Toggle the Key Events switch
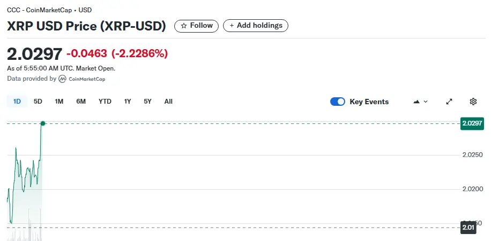 pyautogui.click(x=338, y=102)
